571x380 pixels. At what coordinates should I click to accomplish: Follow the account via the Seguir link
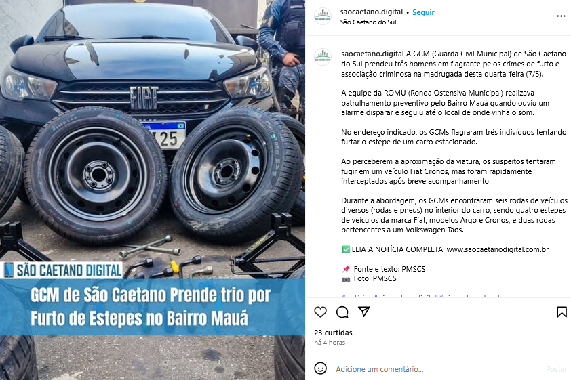tap(423, 12)
